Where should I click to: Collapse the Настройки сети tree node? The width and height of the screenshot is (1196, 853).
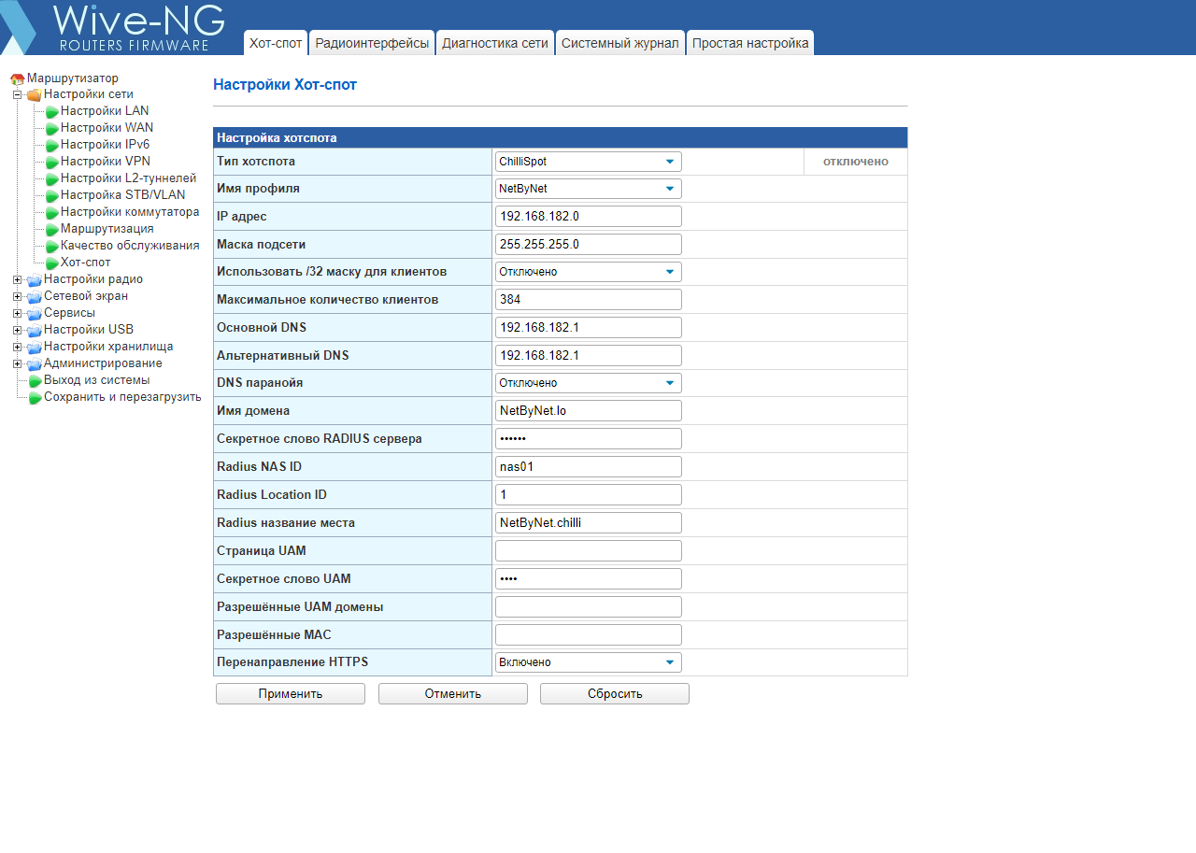click(17, 94)
